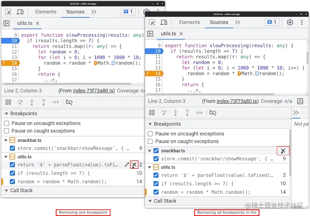Show more tabs chevron in left window
This screenshot has height=216, width=310.
94,12
